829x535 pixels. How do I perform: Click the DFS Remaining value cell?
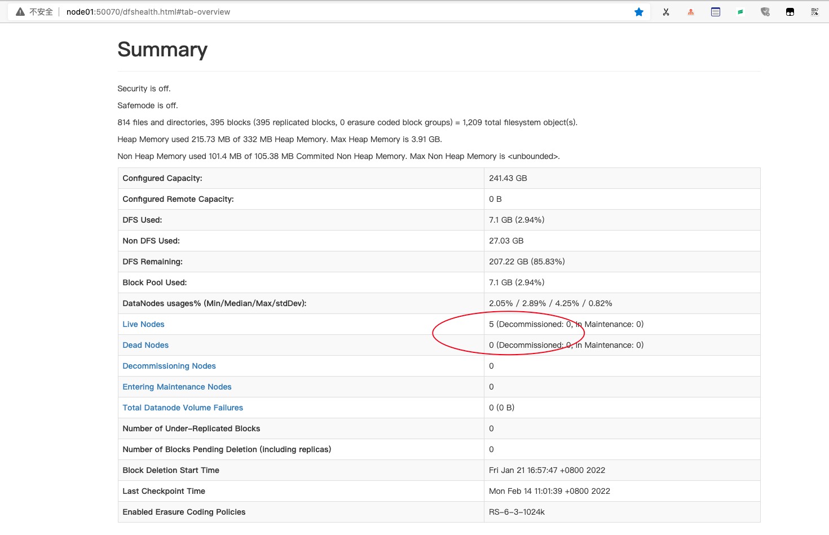(527, 262)
